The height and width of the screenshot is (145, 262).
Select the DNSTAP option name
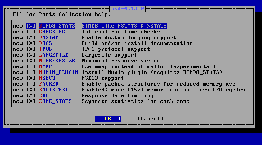pos(49,38)
